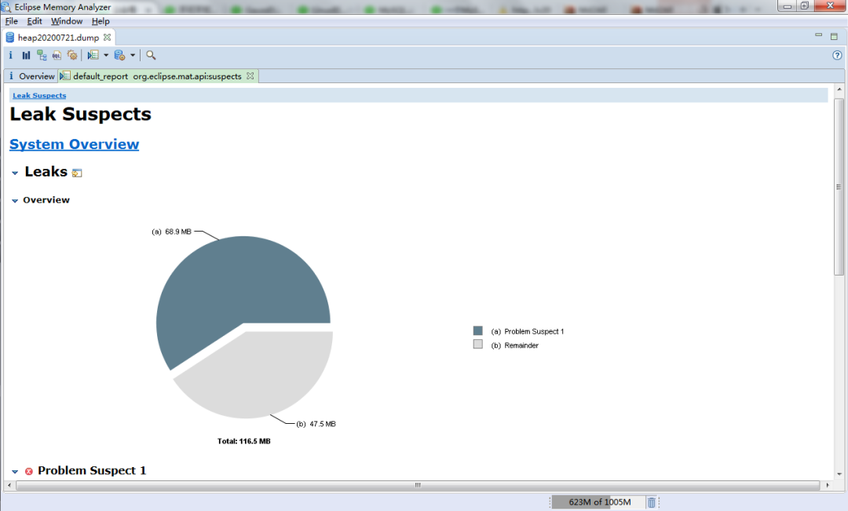Open the Window menu
Image resolution: width=848 pixels, height=511 pixels.
[67, 21]
